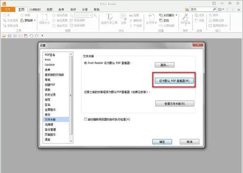This screenshot has height=173, width=243.
Task: Click 向右旋转 rotate right
Action: pos(77,25)
